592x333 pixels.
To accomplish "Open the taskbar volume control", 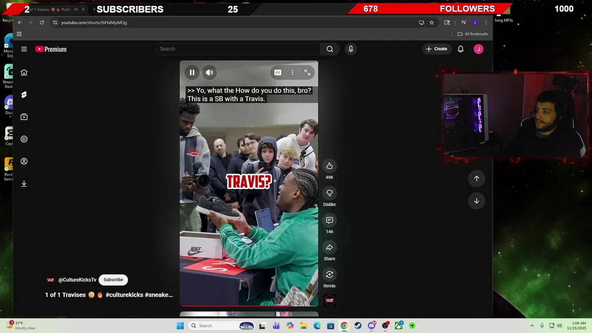I will point(559,326).
